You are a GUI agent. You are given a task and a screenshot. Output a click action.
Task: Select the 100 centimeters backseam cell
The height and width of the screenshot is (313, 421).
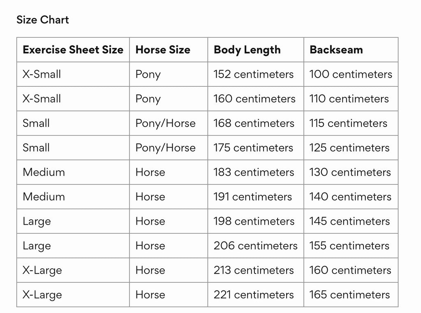(x=351, y=74)
